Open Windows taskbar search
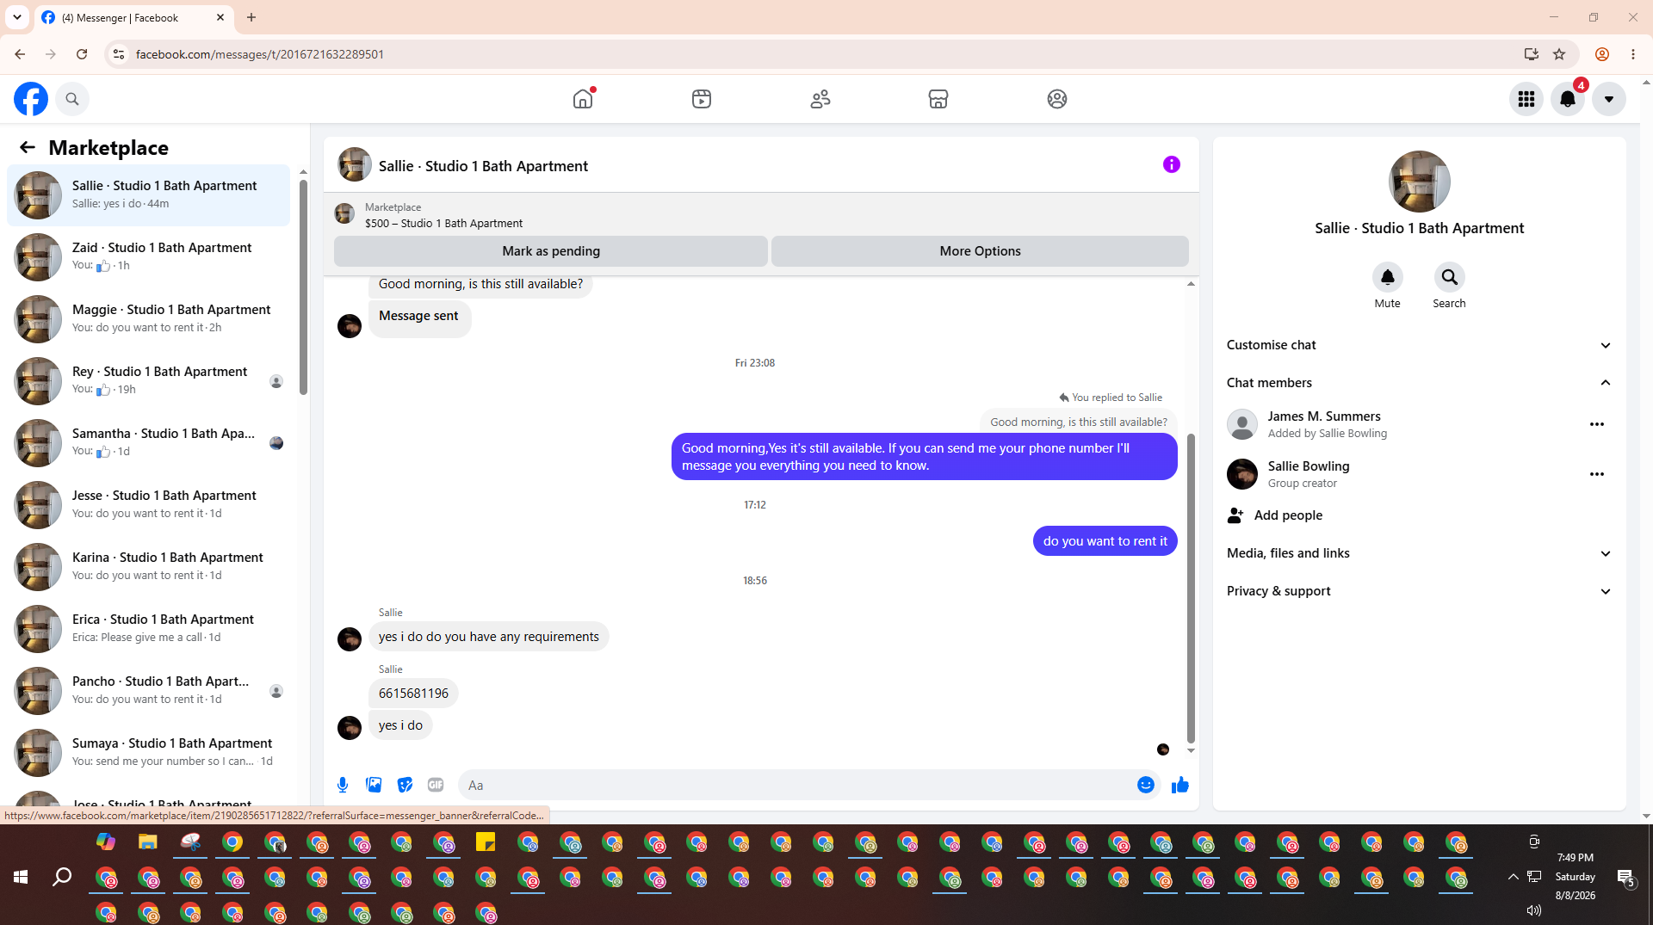Viewport: 1653px width, 925px height. pos(62,877)
